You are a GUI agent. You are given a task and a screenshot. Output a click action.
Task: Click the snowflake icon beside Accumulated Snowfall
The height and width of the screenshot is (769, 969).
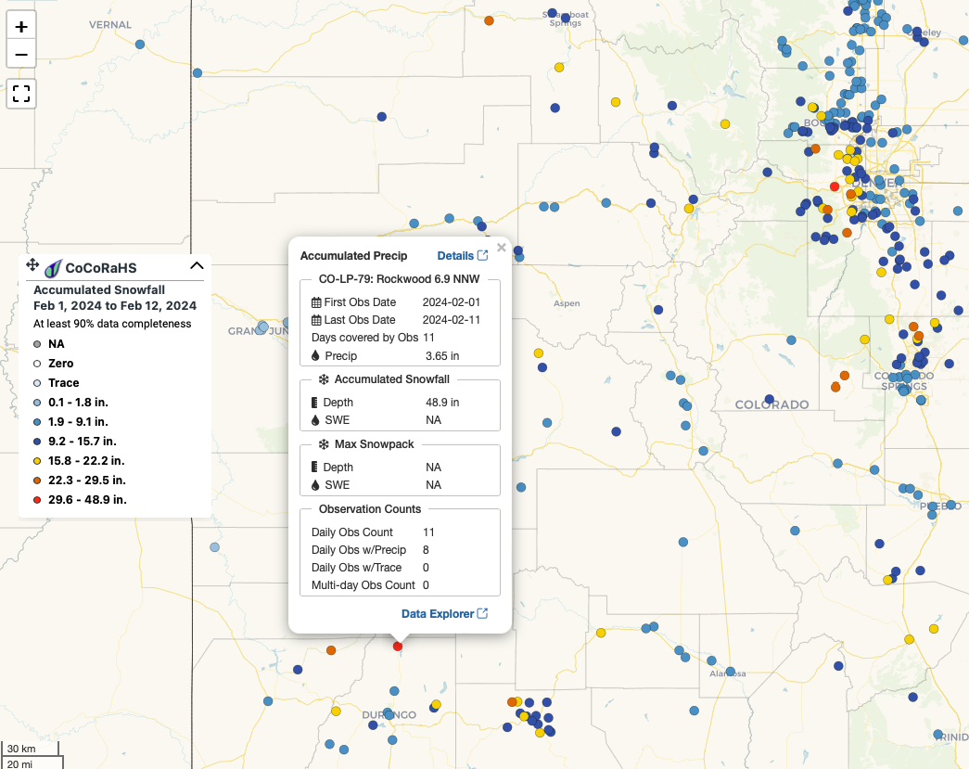tap(324, 379)
